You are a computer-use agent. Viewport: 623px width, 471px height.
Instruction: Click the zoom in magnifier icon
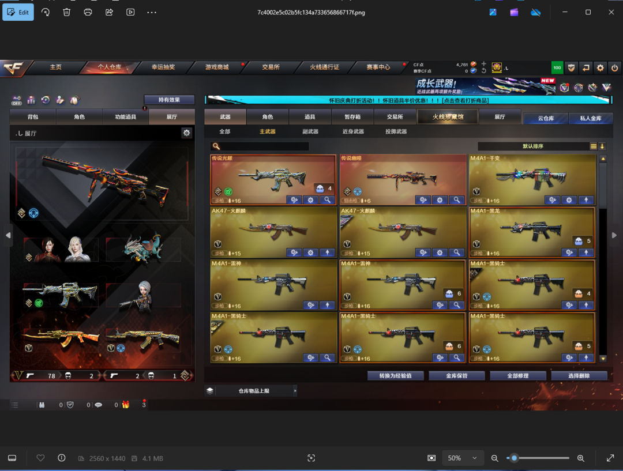click(580, 458)
